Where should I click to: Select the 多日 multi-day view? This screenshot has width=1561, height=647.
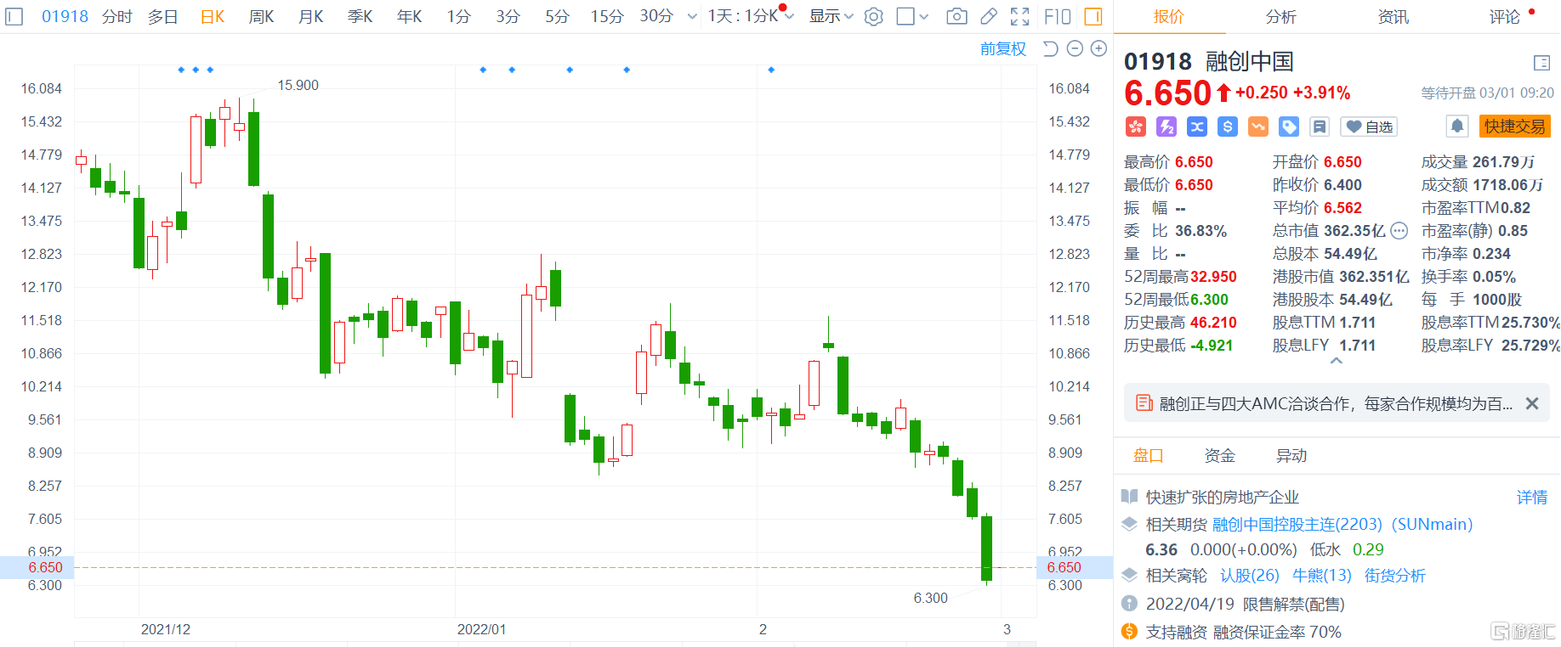coord(162,16)
